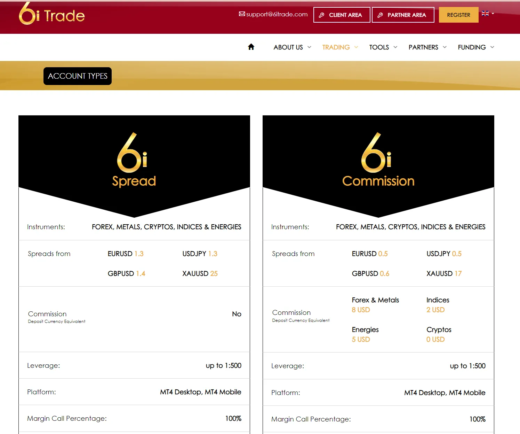Click the key icon in Client Area

[x=322, y=15]
